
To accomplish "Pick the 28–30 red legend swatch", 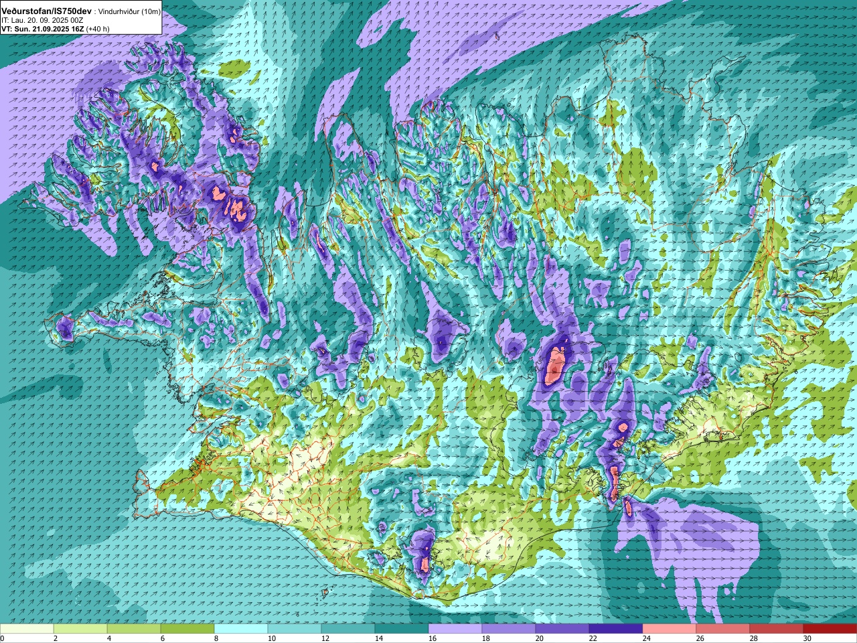I will pyautogui.click(x=777, y=629).
